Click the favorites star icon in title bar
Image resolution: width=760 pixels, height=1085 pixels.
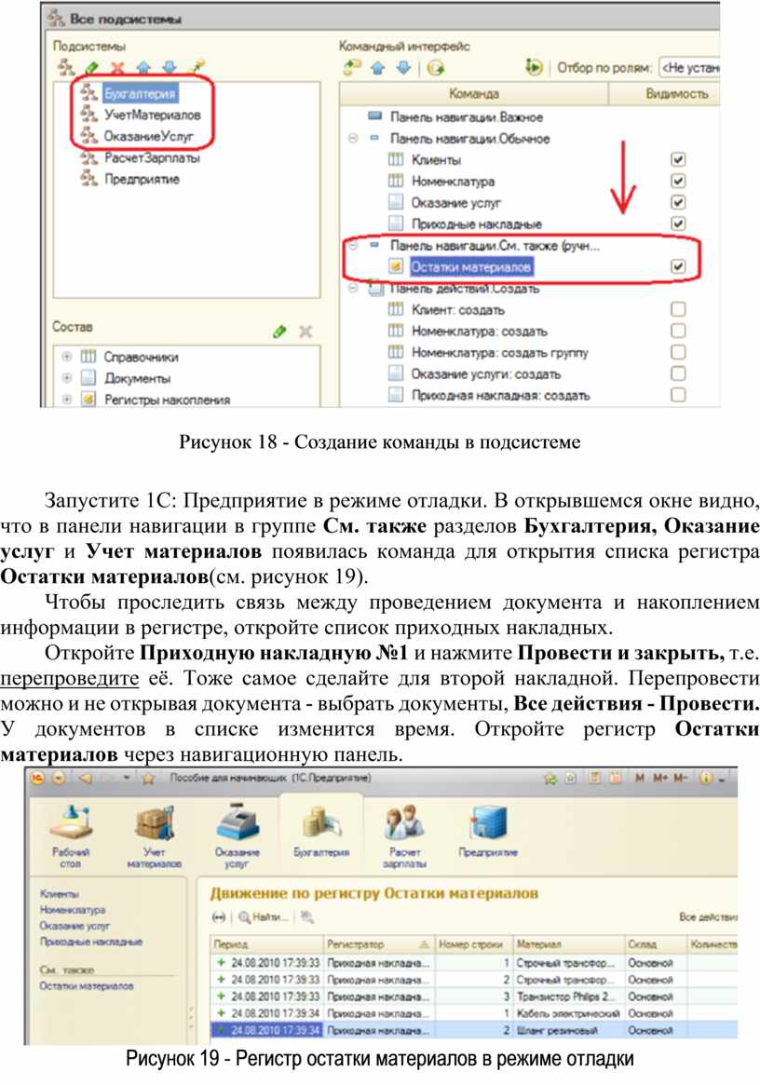pyautogui.click(x=148, y=778)
